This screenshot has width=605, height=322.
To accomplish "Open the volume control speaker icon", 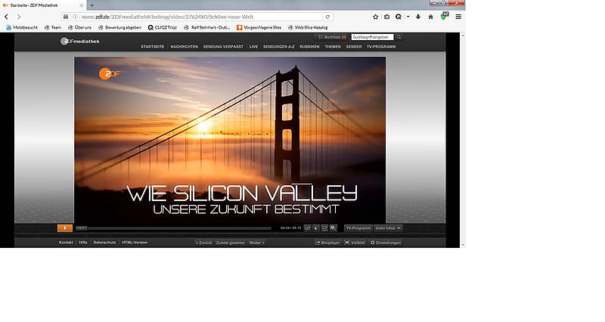I will coord(316,228).
